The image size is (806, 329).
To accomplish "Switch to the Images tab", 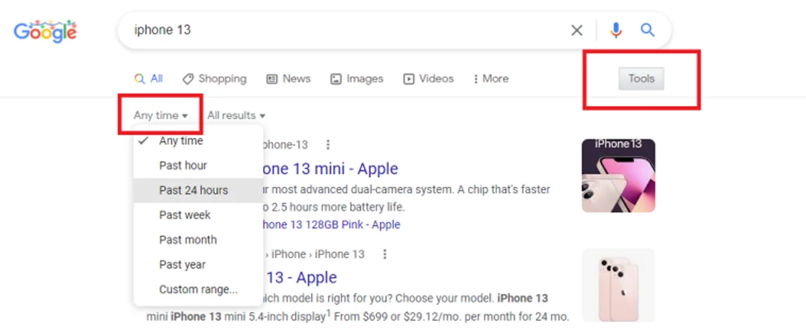I will pyautogui.click(x=357, y=79).
